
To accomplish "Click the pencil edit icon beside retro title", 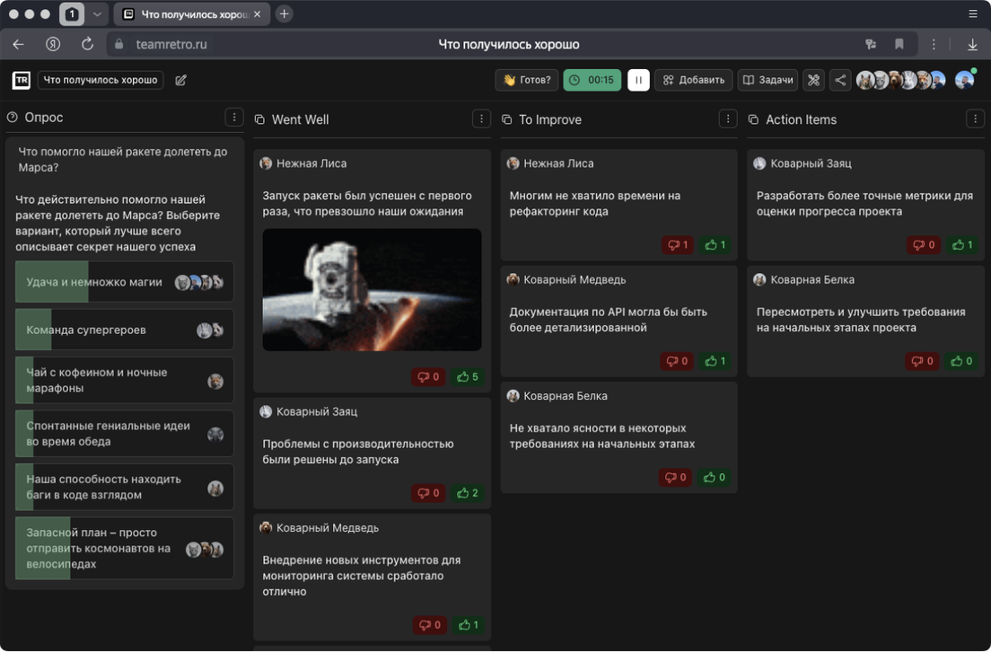I will click(180, 80).
